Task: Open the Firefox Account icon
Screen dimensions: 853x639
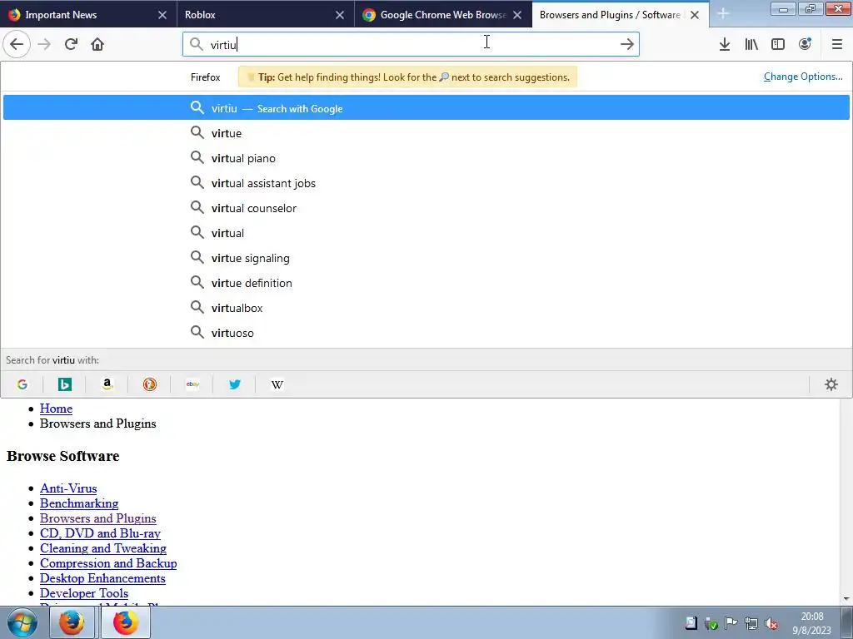Action: click(805, 44)
